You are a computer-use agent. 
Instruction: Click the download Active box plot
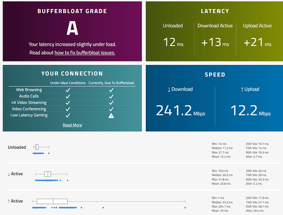(52, 174)
